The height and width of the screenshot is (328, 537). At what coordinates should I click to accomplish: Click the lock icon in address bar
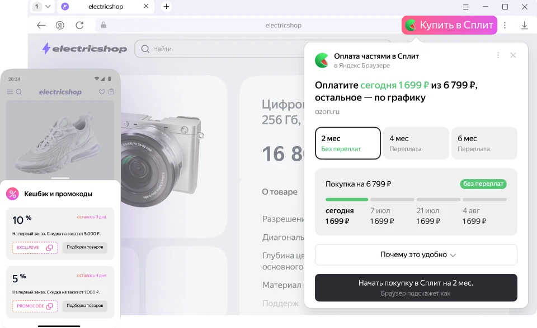103,25
